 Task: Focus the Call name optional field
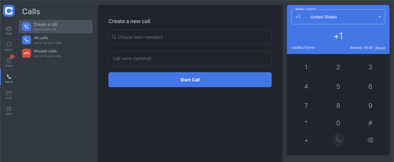190,58
